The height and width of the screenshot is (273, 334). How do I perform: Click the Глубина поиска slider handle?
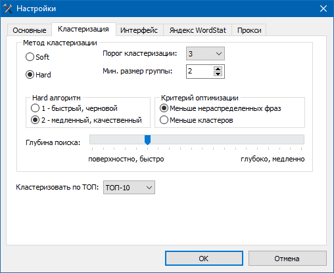pyautogui.click(x=148, y=140)
